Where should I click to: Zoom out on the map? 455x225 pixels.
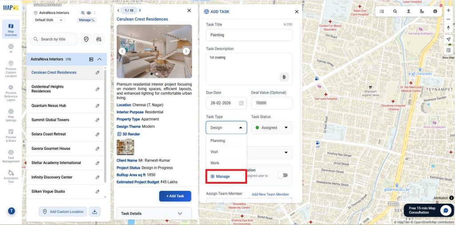click(x=448, y=19)
